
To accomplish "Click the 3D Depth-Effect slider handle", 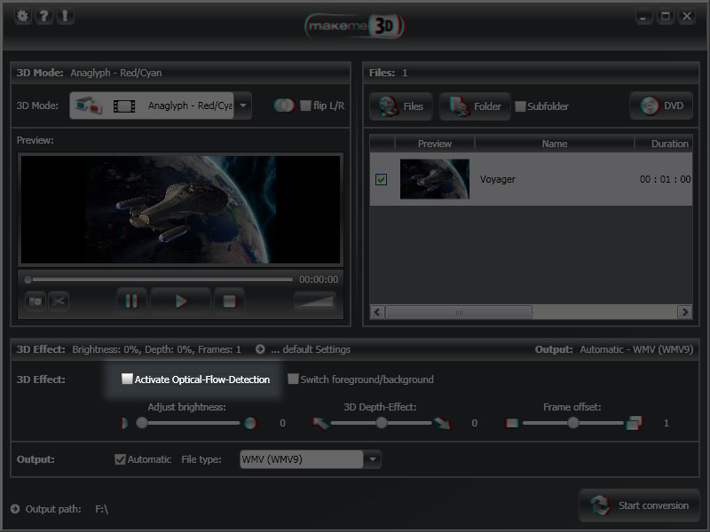I will [x=382, y=423].
